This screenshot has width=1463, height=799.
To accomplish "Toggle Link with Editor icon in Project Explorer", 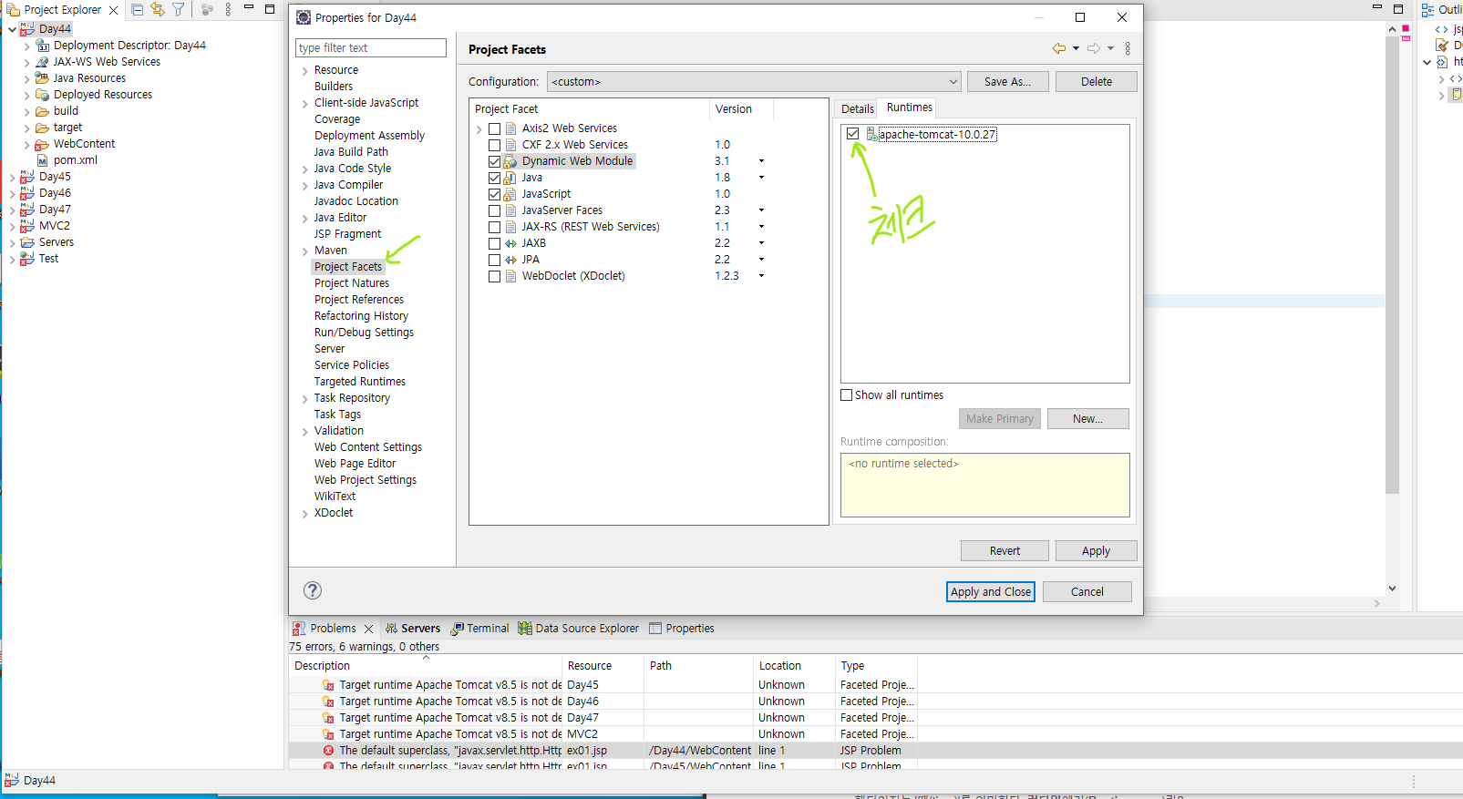I will (x=158, y=10).
